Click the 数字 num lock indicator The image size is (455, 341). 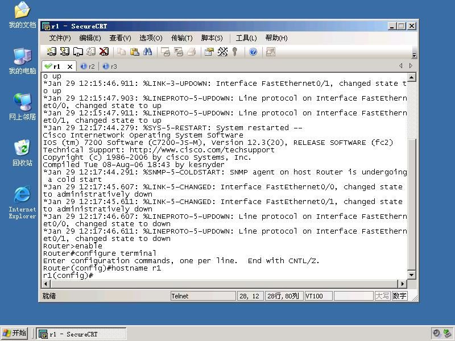pos(399,296)
